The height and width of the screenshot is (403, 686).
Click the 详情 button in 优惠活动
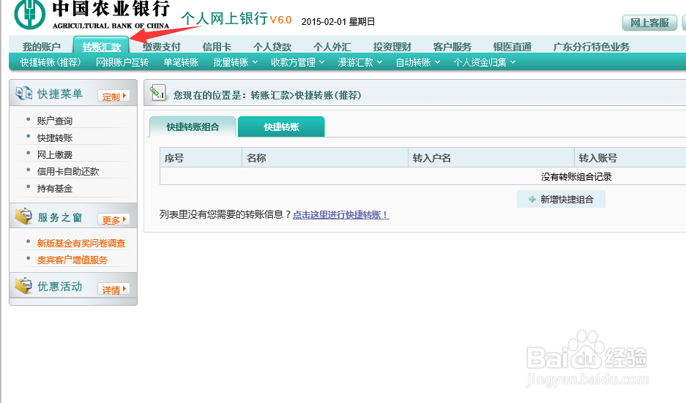(x=113, y=290)
